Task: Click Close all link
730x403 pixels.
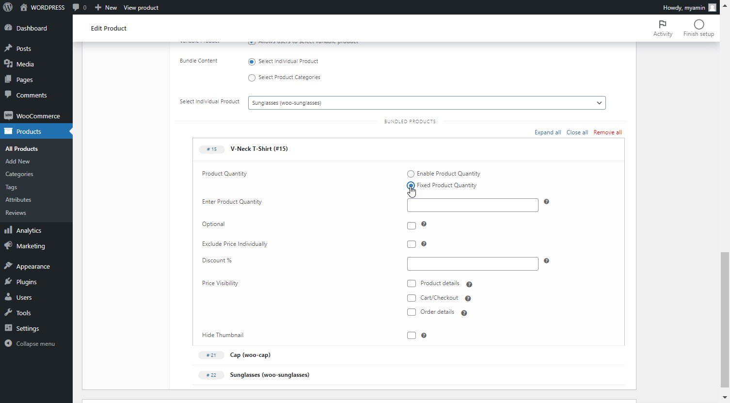Action: pyautogui.click(x=577, y=132)
